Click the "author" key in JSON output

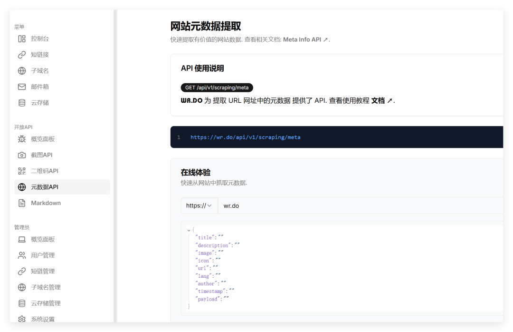coord(207,283)
